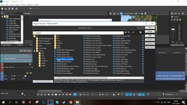The image size is (187, 105).
Task: Select VEGAS Gaussian Blur plug-in
Action: (x=123, y=36)
